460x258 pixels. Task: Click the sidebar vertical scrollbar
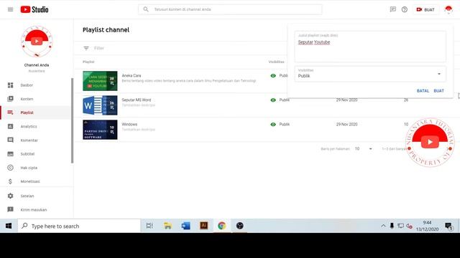click(72, 120)
